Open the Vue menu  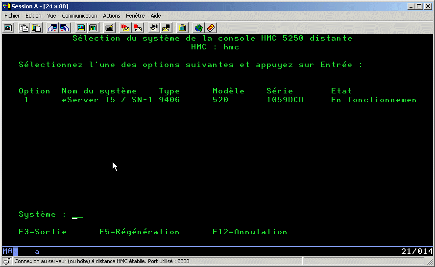click(x=51, y=16)
